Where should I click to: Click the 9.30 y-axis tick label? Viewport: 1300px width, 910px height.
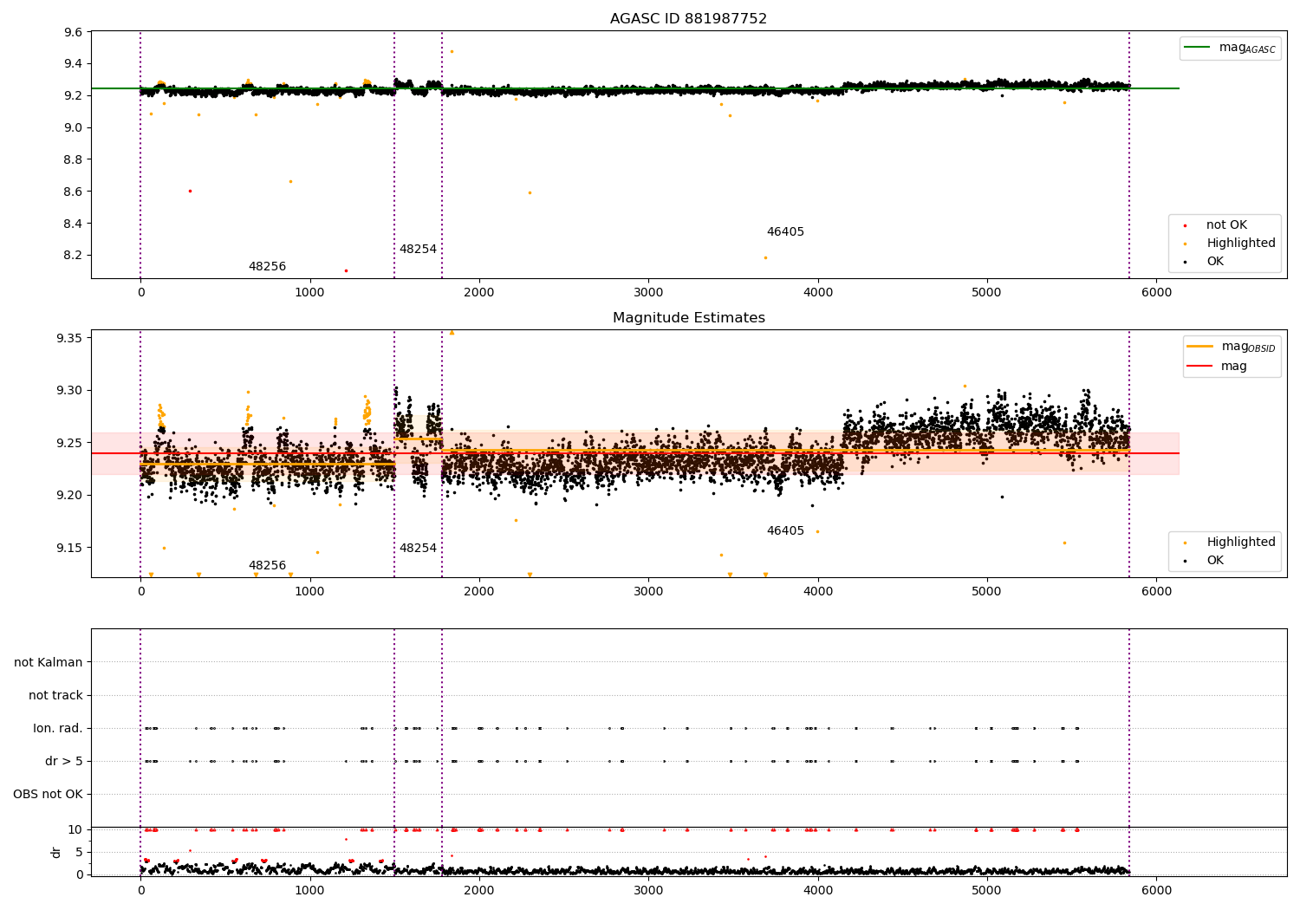tap(70, 390)
